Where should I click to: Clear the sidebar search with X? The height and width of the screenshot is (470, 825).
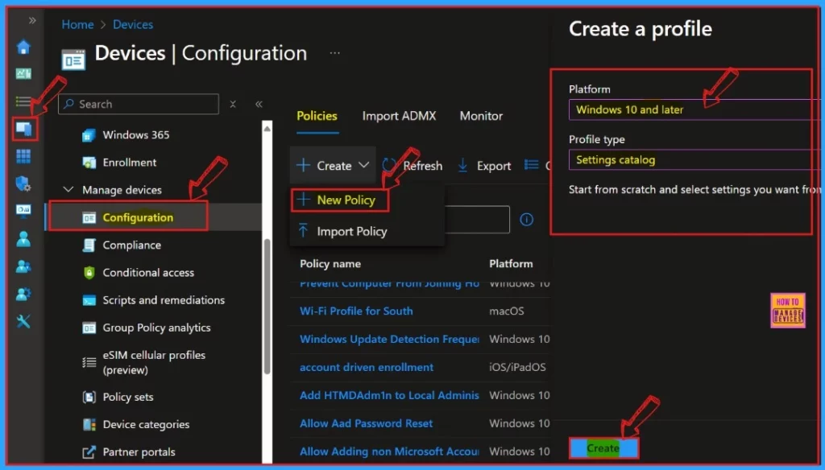tap(233, 104)
